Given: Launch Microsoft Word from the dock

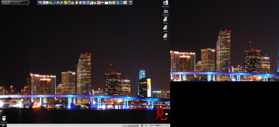Looking at the screenshot, I should pos(84,3).
